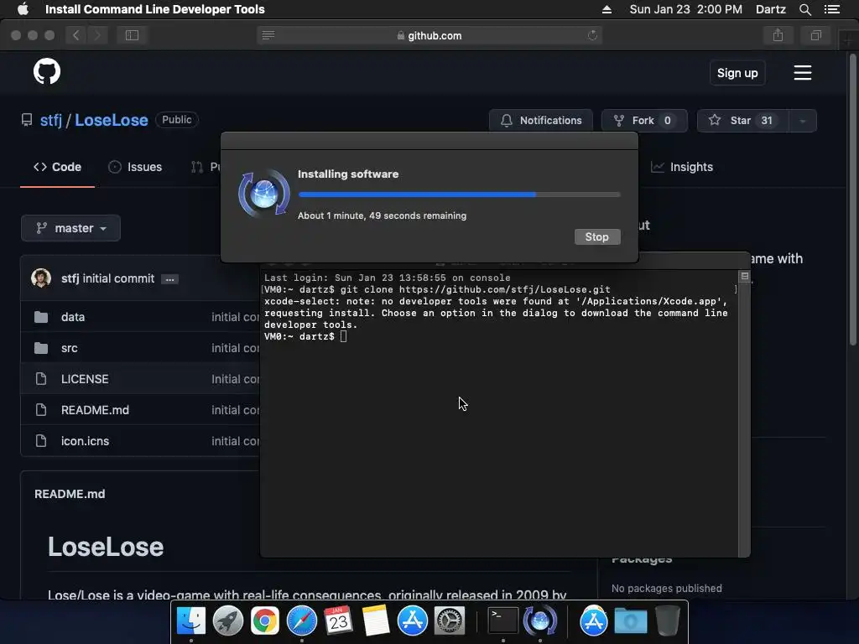
Task: Click the GitHub octocat logo
Action: (x=47, y=71)
